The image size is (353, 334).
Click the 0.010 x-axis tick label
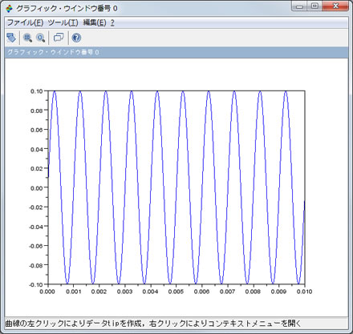(x=304, y=292)
